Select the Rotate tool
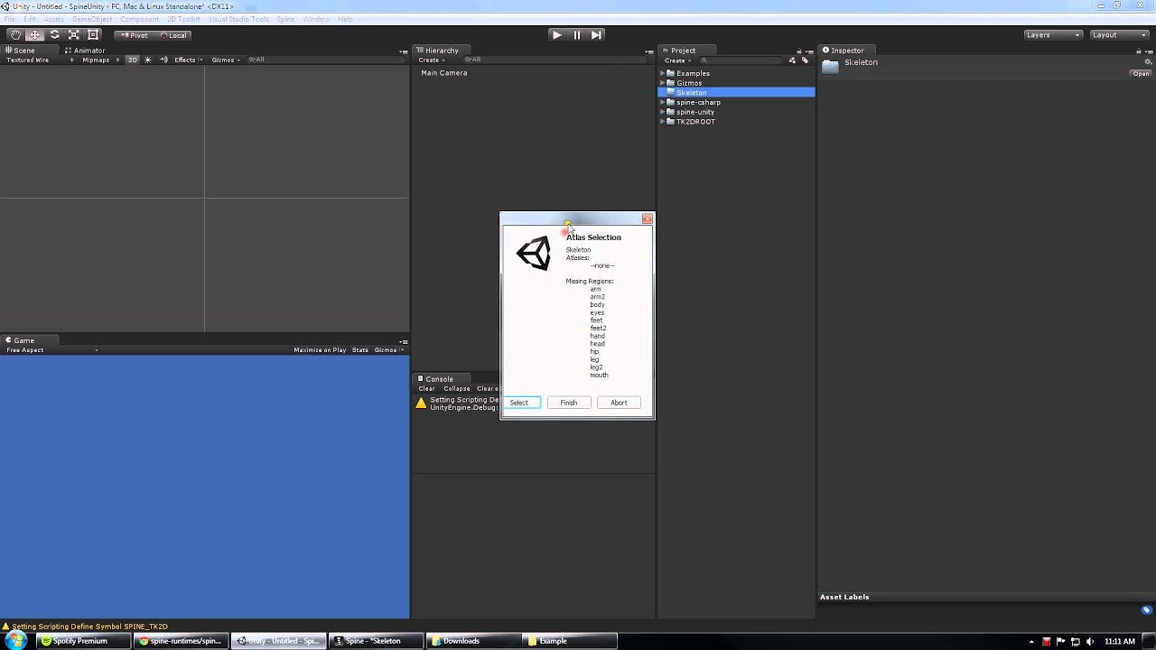 click(x=54, y=35)
